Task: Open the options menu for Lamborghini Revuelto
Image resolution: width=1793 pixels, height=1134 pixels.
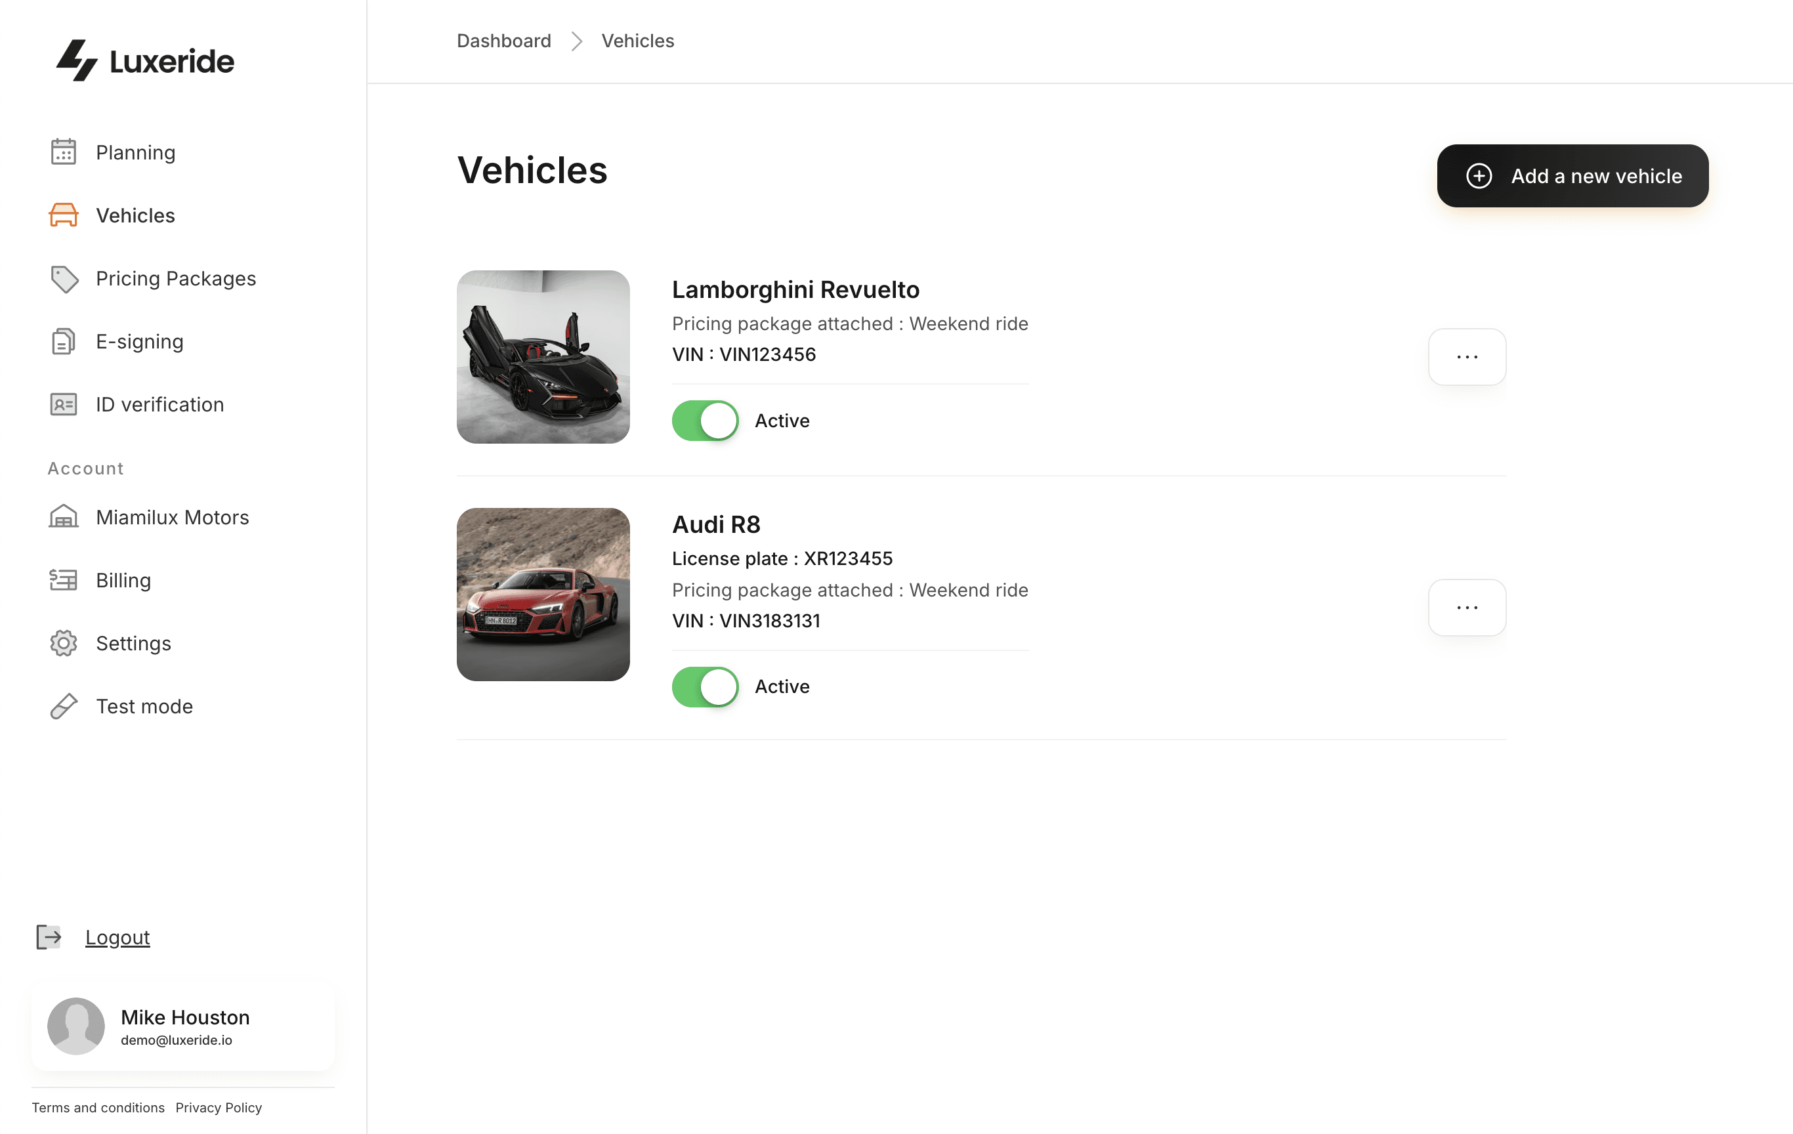Action: (1466, 356)
